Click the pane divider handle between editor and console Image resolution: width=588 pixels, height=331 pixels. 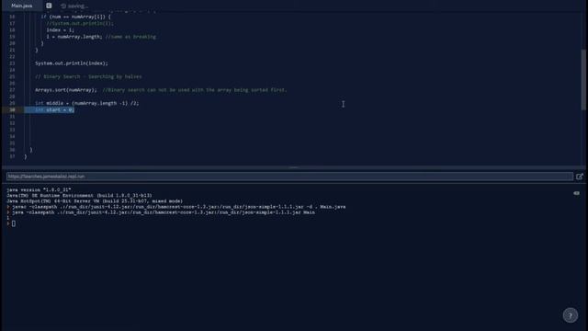294,167
